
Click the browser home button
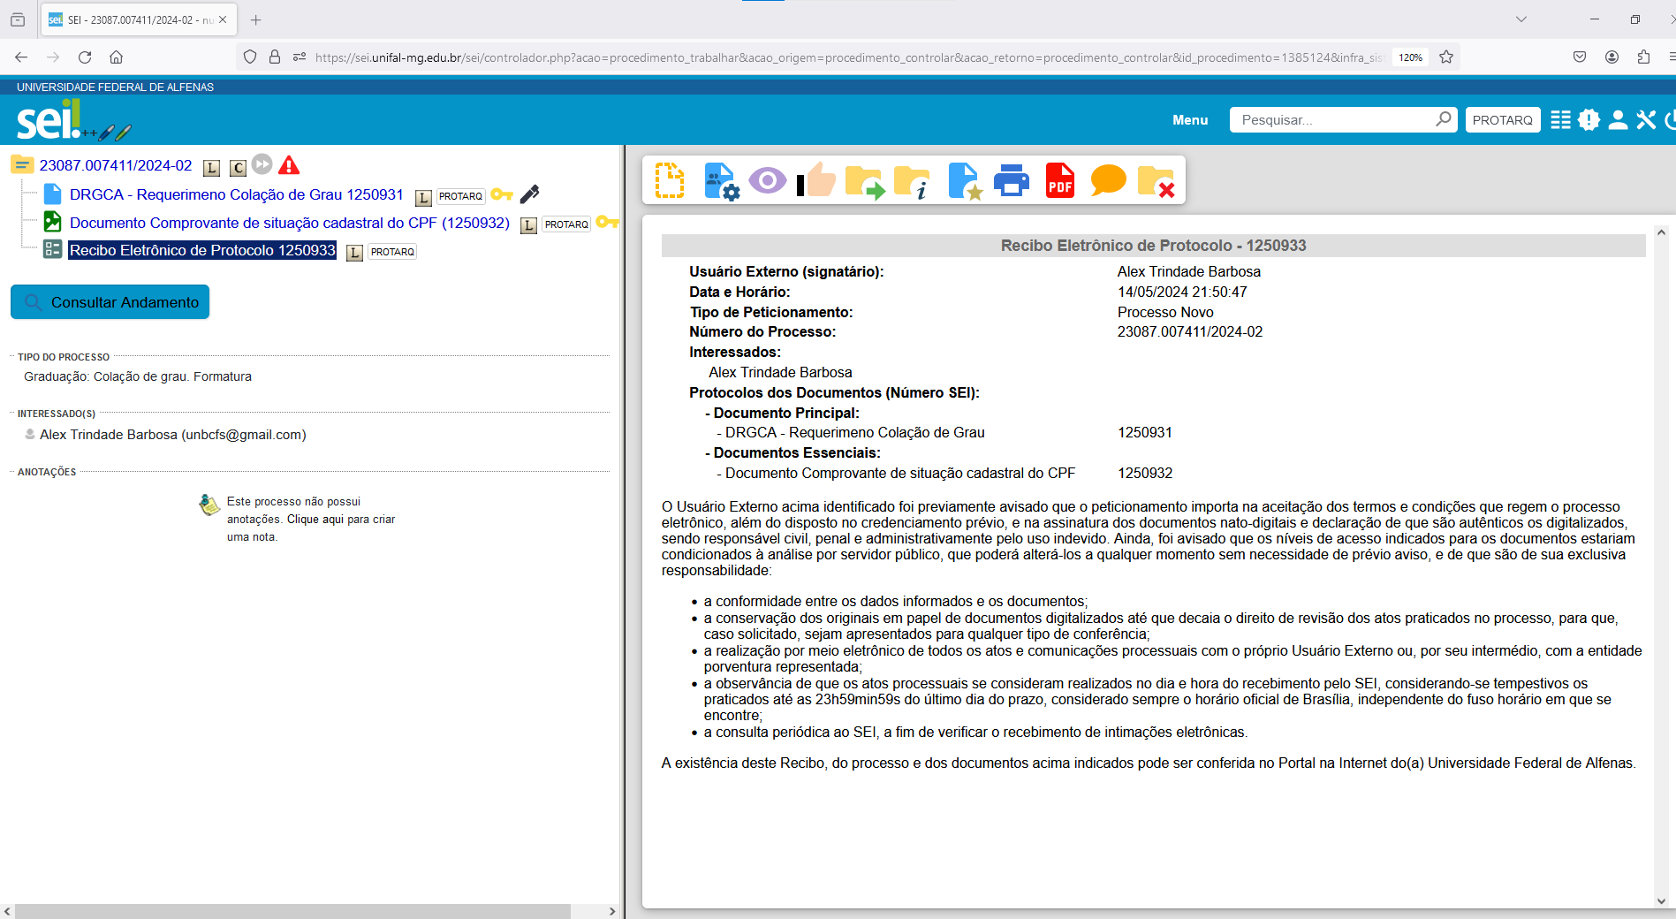[116, 57]
